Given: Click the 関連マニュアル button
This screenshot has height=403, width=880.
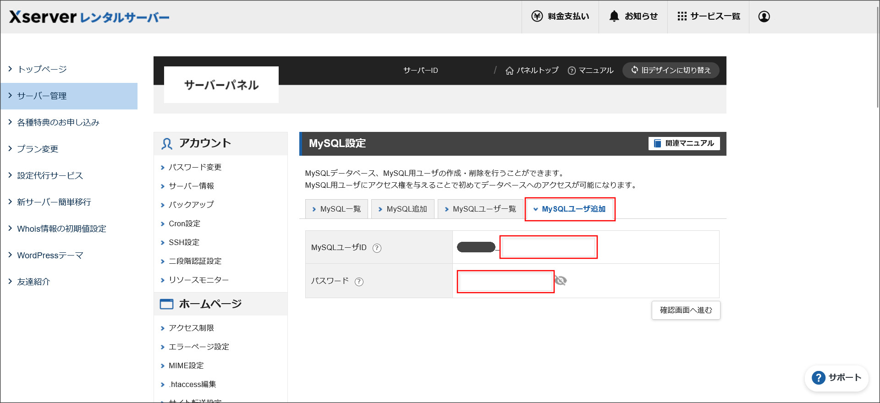Looking at the screenshot, I should click(684, 143).
